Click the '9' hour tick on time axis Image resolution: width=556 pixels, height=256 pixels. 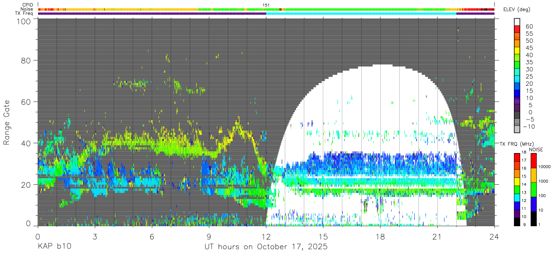[x=209, y=236]
